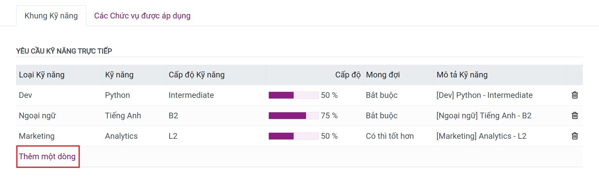Sort by Kỹ năng column header

(x=119, y=75)
